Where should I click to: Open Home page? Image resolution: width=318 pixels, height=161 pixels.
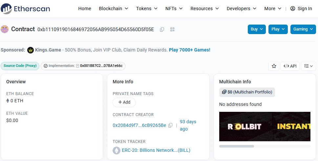coord(85,9)
